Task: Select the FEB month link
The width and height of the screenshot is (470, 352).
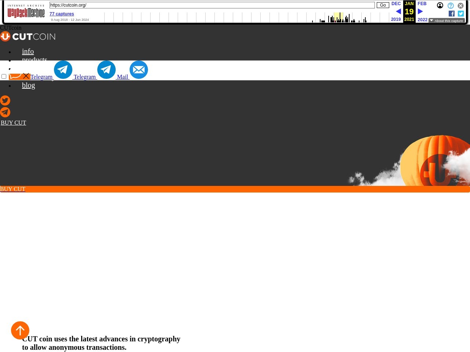Action: tap(422, 4)
